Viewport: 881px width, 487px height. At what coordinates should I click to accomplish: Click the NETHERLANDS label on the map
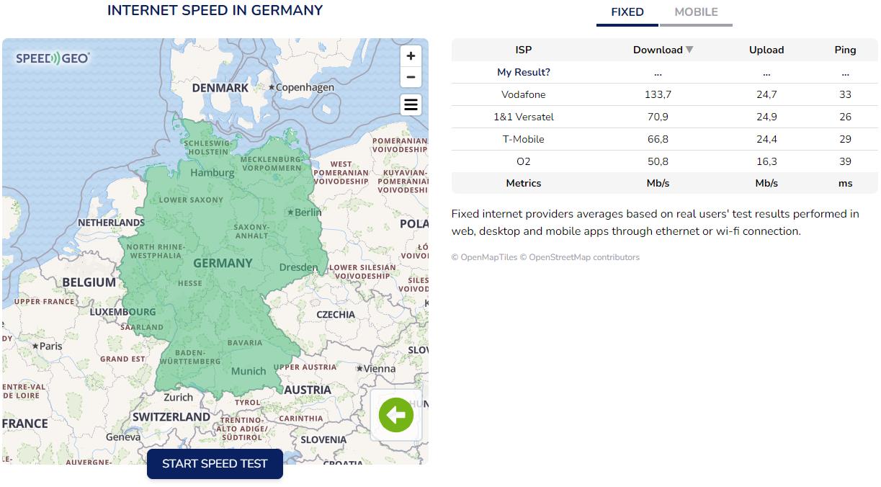111,223
